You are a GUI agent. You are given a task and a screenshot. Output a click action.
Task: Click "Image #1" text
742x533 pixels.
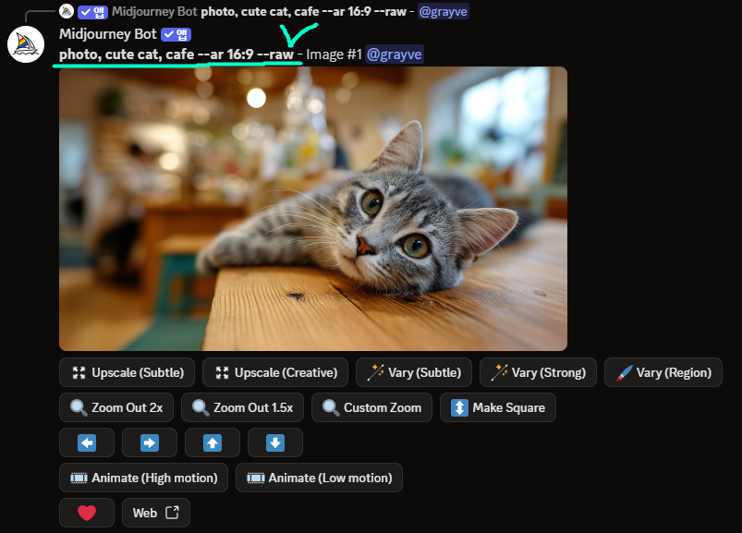pos(334,55)
